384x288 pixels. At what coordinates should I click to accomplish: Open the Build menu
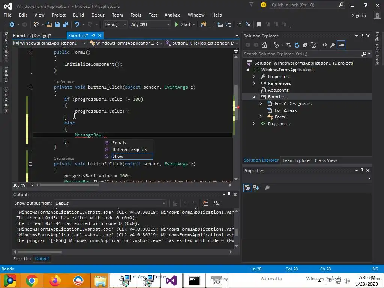point(78,15)
